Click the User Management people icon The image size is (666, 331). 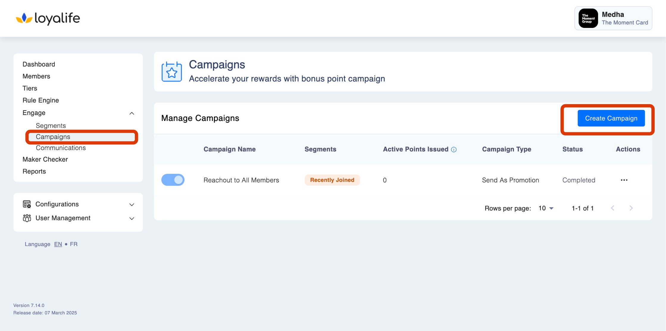point(27,218)
